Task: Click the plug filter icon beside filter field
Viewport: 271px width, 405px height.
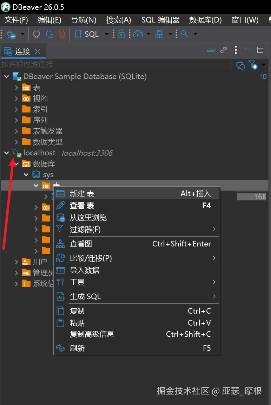Action: click(240, 65)
